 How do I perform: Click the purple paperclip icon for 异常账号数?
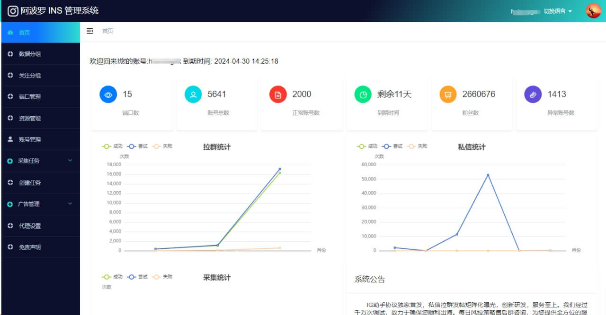533,94
